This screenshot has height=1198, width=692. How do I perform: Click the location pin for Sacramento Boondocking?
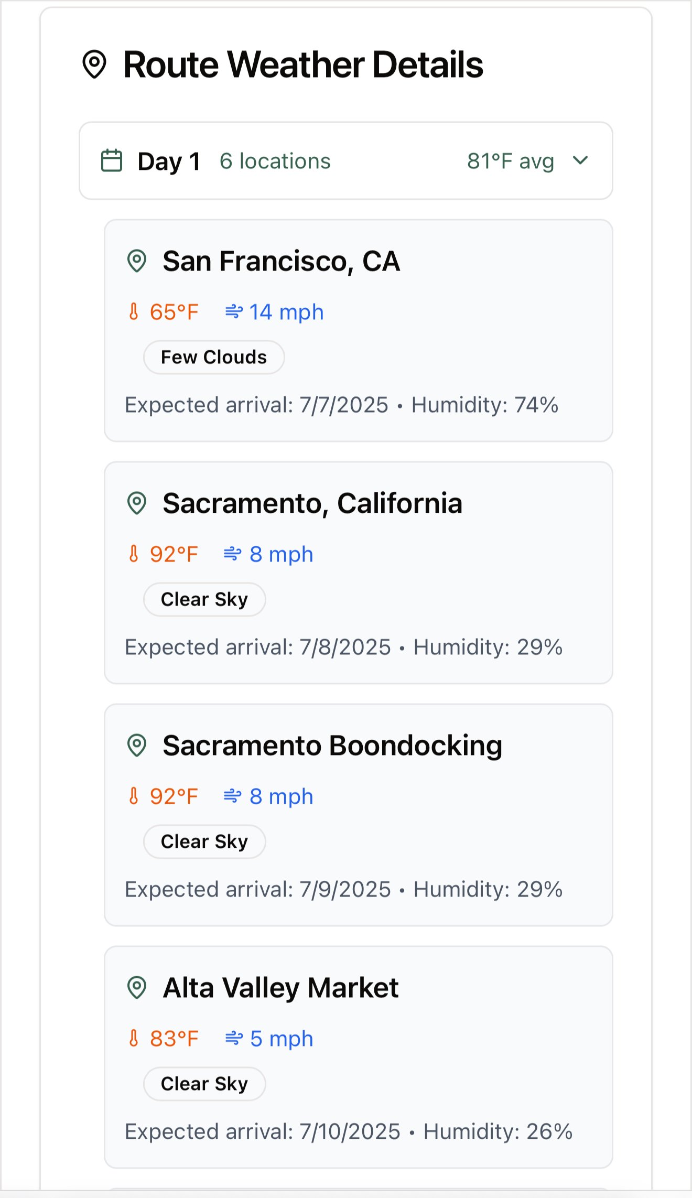coord(137,745)
